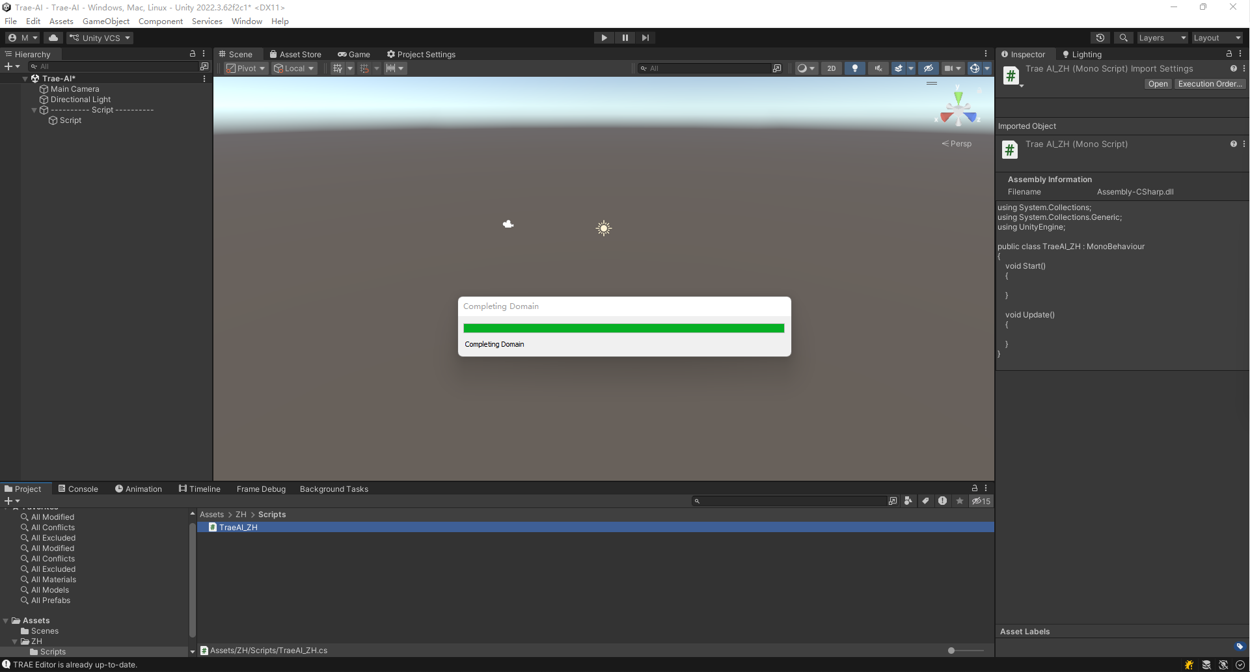The width and height of the screenshot is (1250, 672).
Task: Click the cloud services icon
Action: pyautogui.click(x=53, y=38)
